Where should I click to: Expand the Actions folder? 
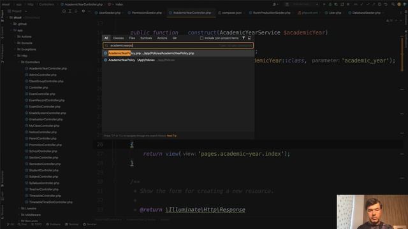point(15,37)
